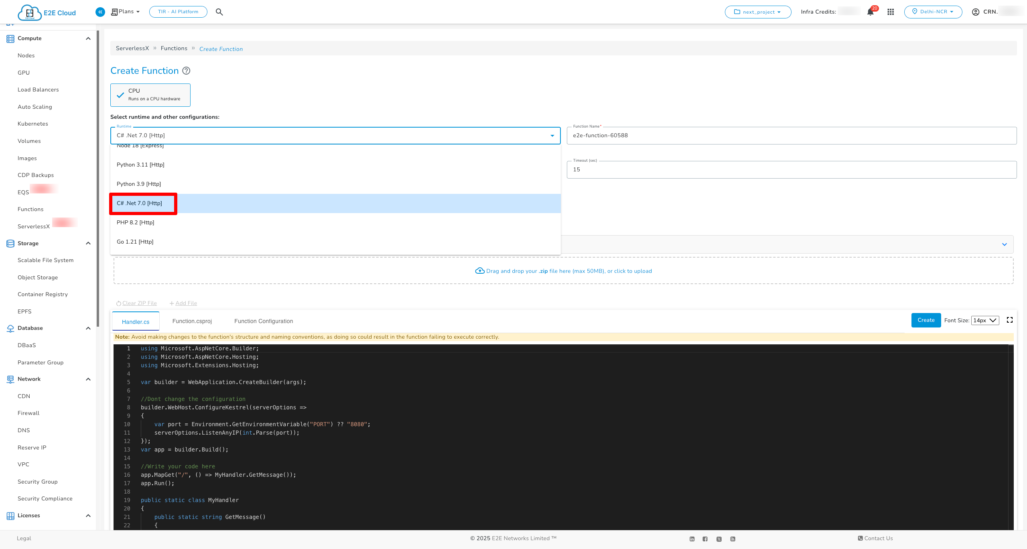Image resolution: width=1027 pixels, height=549 pixels.
Task: Change the region from Delhi-NCR
Action: 933,12
